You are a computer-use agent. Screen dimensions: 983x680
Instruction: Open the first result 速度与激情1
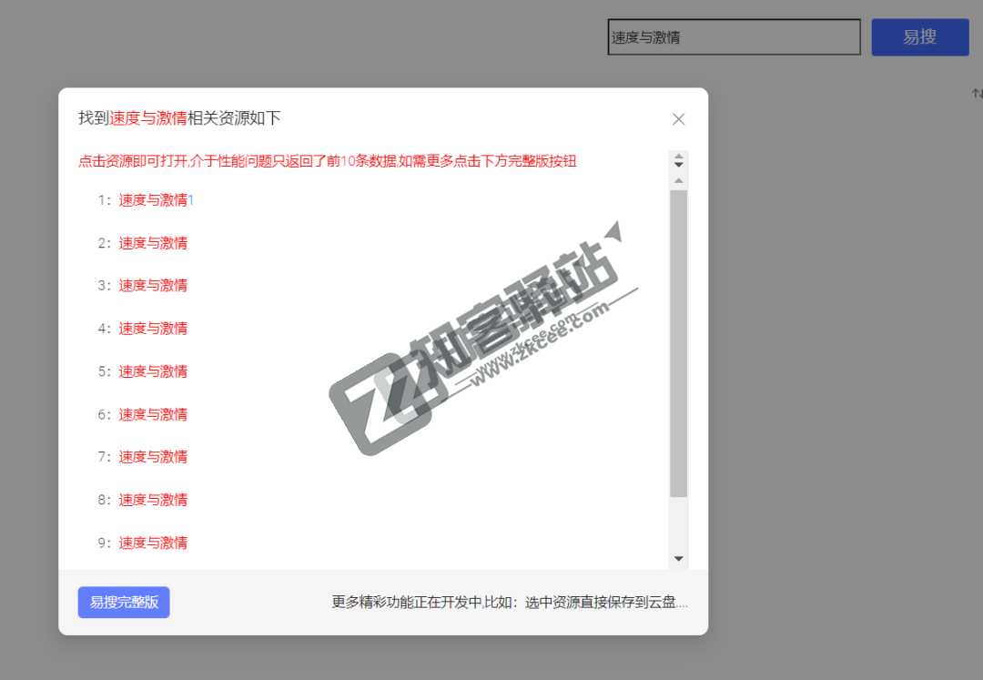[153, 199]
